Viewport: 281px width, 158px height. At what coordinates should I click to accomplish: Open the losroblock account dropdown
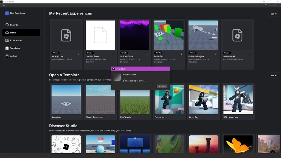pyautogui.click(x=274, y=5)
